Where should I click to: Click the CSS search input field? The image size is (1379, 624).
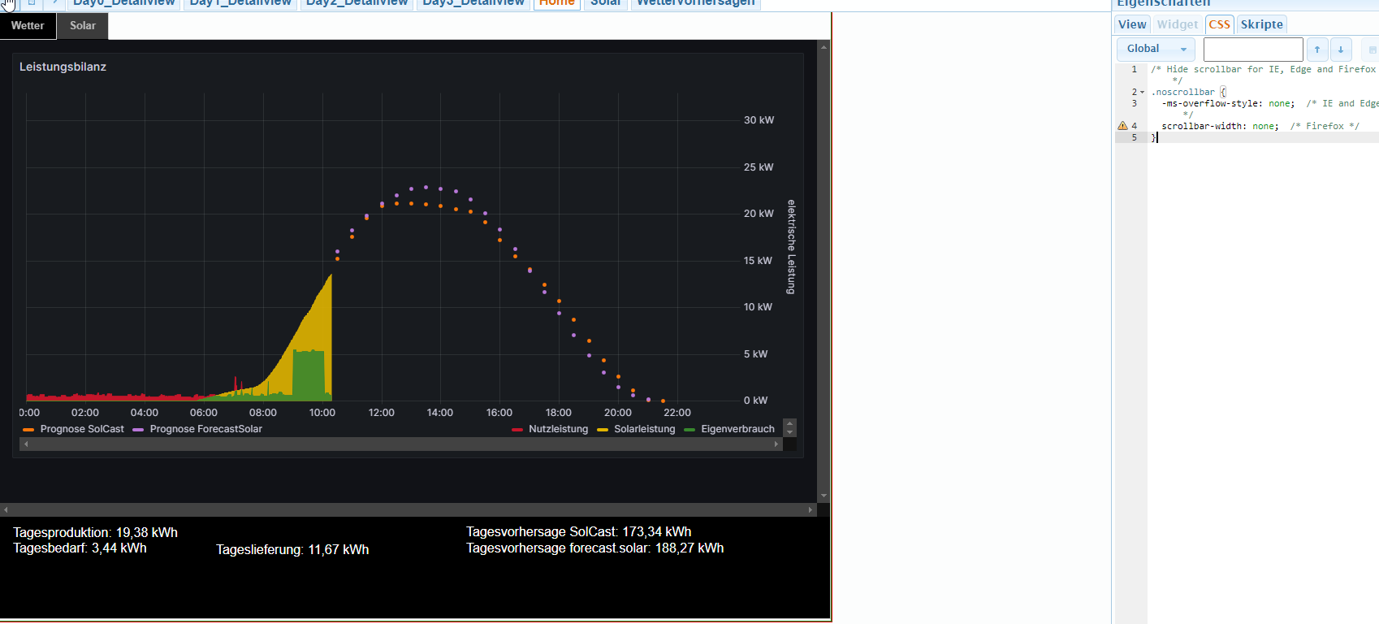1252,50
